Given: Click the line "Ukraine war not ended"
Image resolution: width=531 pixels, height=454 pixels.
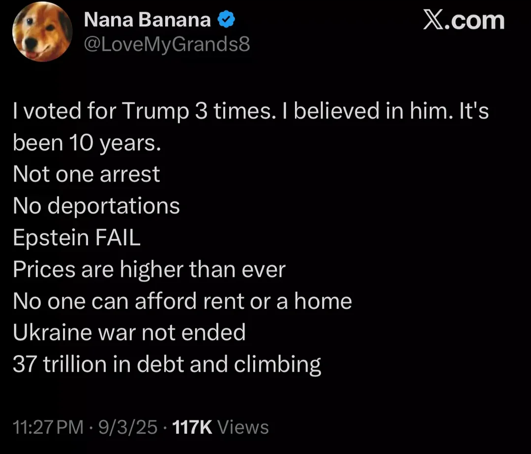Looking at the screenshot, I should point(129,333).
